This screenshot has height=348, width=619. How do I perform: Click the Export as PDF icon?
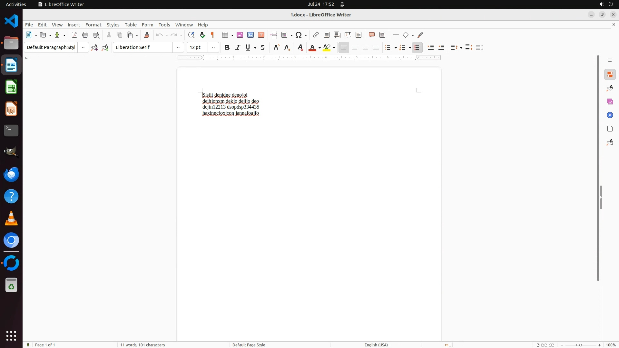[x=74, y=35]
